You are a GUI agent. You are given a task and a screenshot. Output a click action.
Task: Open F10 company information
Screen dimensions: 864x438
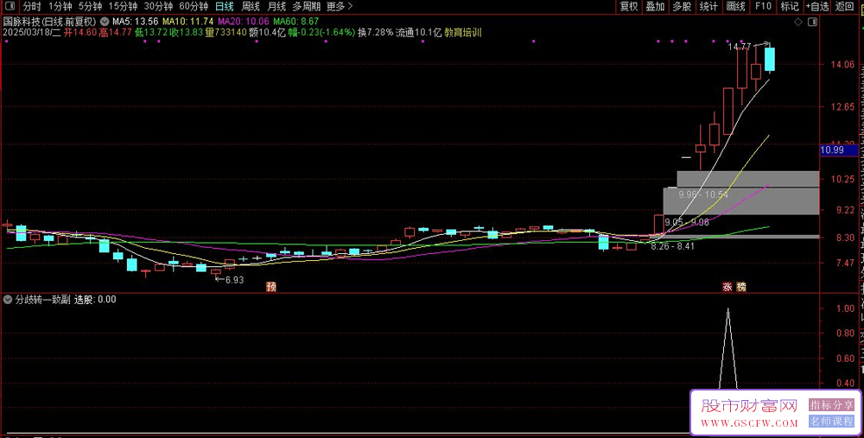click(763, 7)
